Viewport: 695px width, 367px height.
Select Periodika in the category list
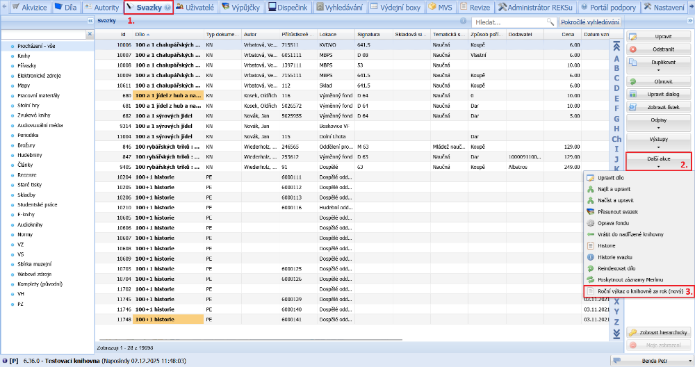pos(28,135)
